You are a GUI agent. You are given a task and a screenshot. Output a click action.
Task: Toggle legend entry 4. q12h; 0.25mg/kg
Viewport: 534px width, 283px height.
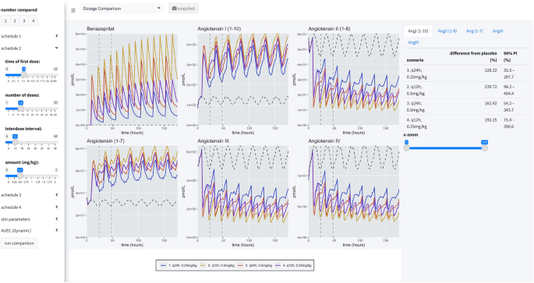coord(293,265)
